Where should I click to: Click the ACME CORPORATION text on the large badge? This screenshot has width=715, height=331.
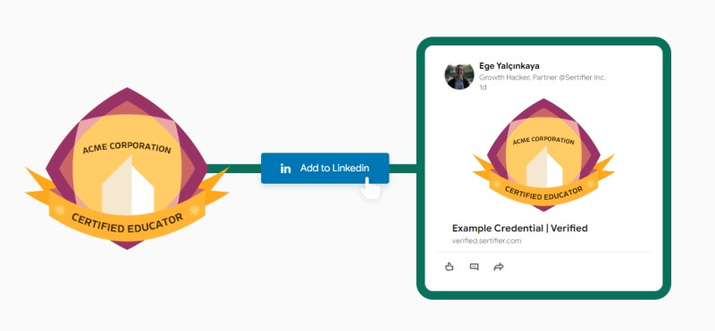127,148
